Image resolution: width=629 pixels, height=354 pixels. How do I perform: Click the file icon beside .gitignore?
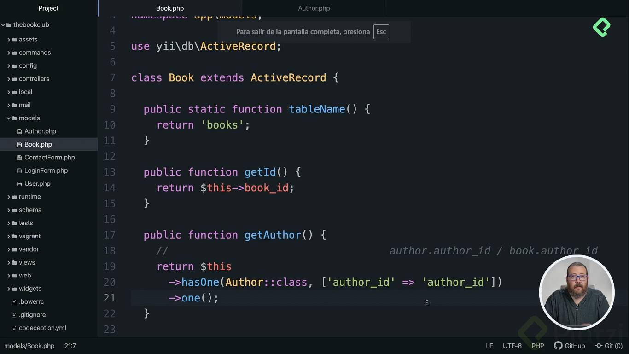tap(14, 315)
